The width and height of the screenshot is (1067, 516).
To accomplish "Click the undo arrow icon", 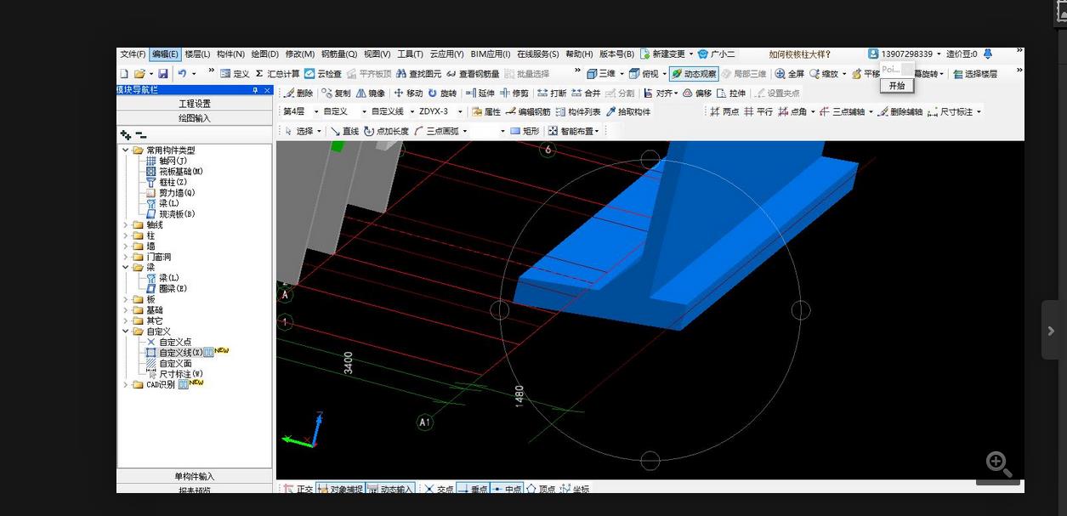I will [182, 74].
